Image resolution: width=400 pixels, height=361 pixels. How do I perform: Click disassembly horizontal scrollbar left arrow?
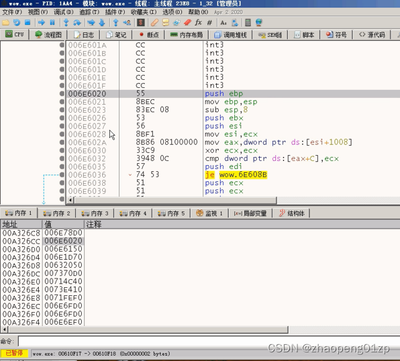[x=70, y=200]
